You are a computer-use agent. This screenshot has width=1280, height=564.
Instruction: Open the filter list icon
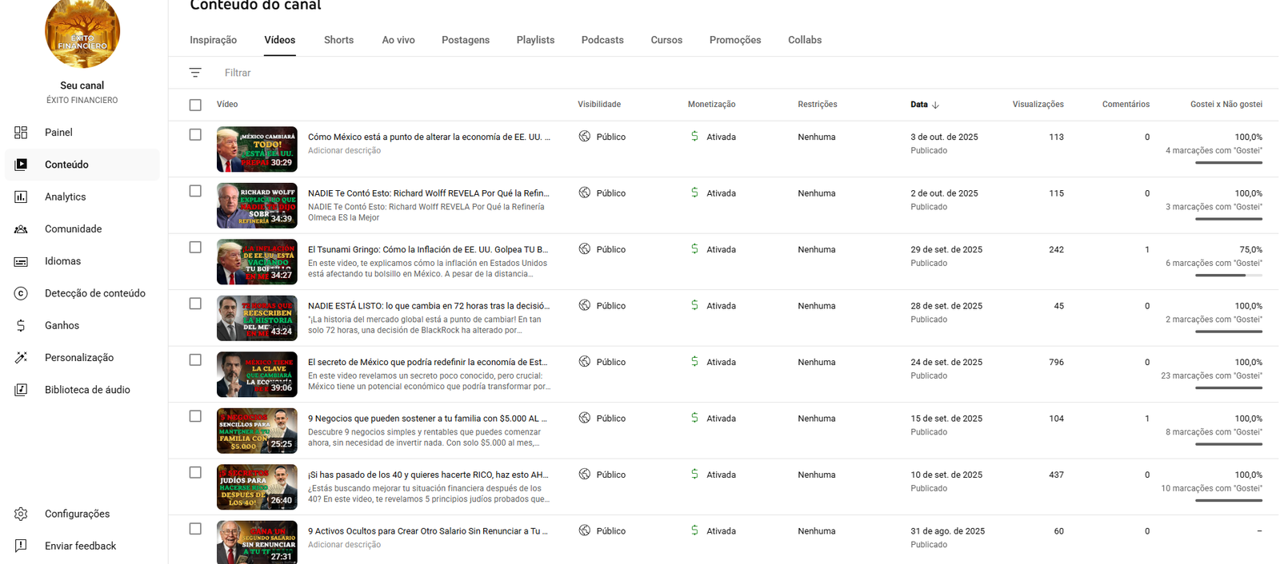(x=195, y=73)
